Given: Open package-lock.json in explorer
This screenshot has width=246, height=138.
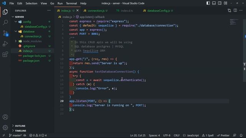Looking at the screenshot, I should tap(34, 56).
